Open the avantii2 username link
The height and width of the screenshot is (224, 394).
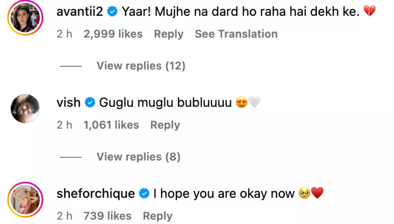(80, 12)
